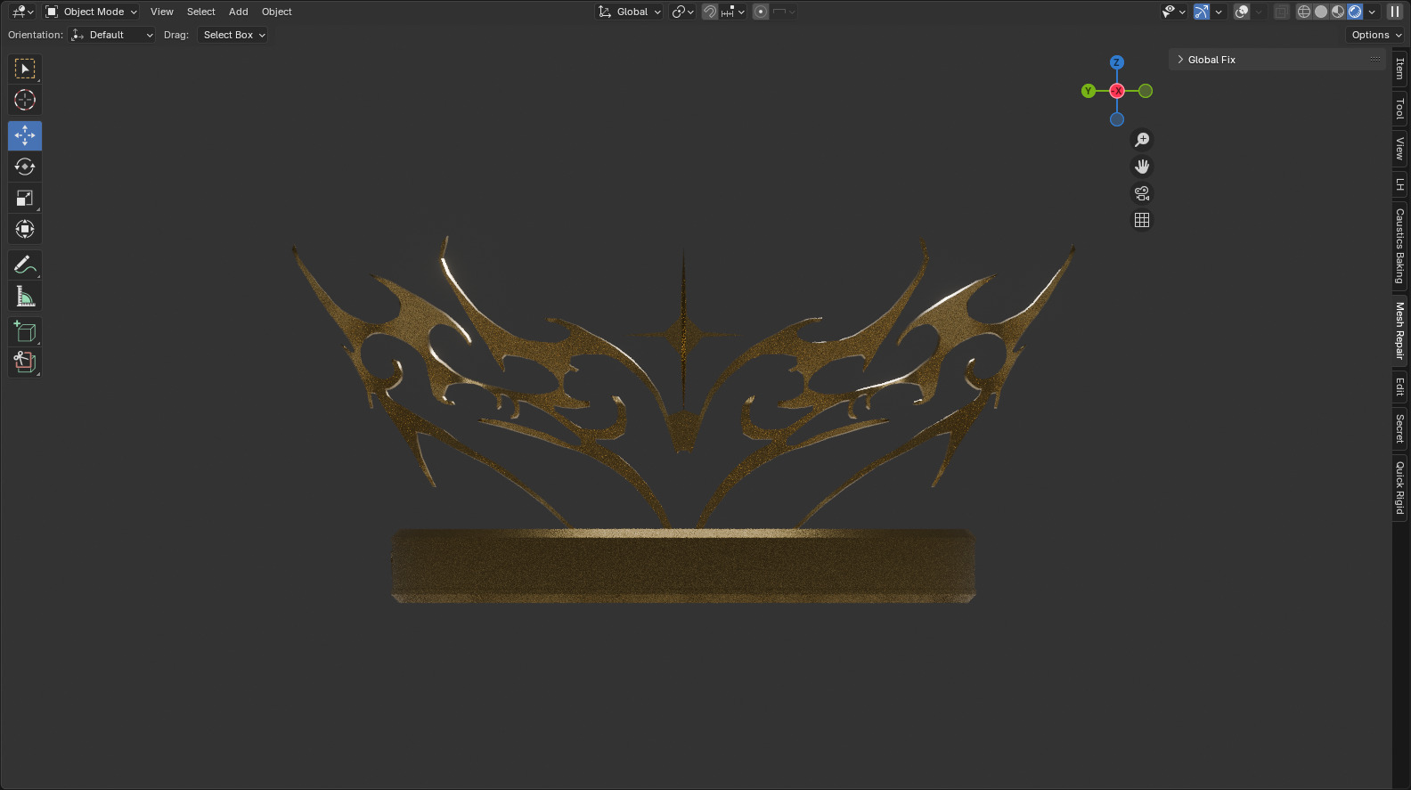1411x790 pixels.
Task: Select the Scale tool
Action: coord(25,198)
